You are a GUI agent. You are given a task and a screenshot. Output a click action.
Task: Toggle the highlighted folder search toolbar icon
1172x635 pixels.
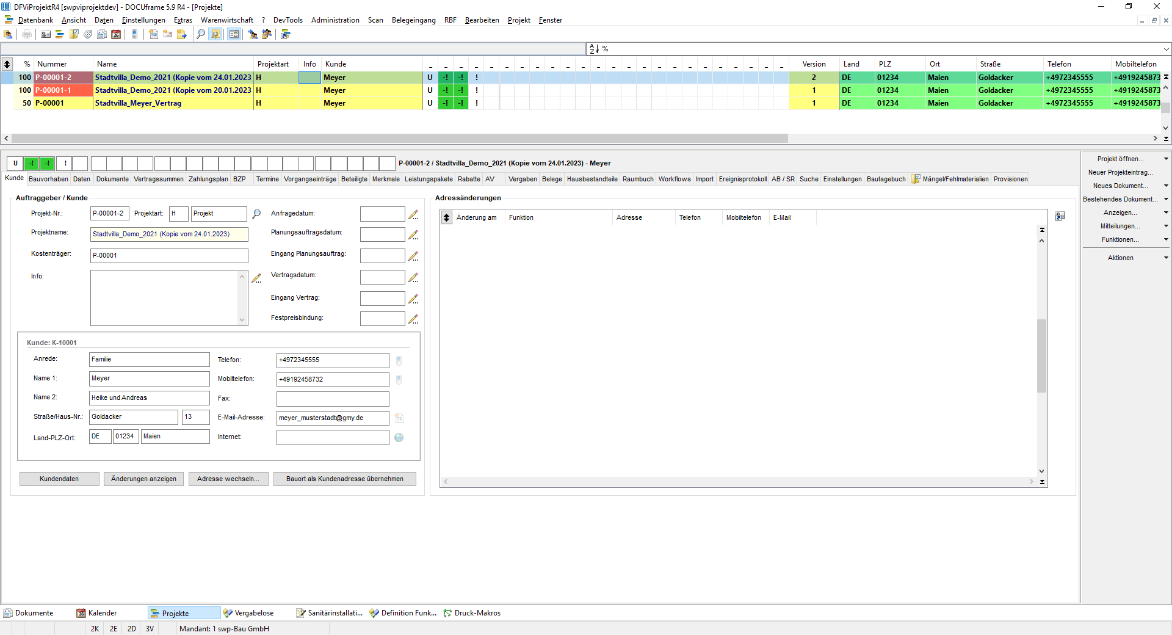point(215,34)
